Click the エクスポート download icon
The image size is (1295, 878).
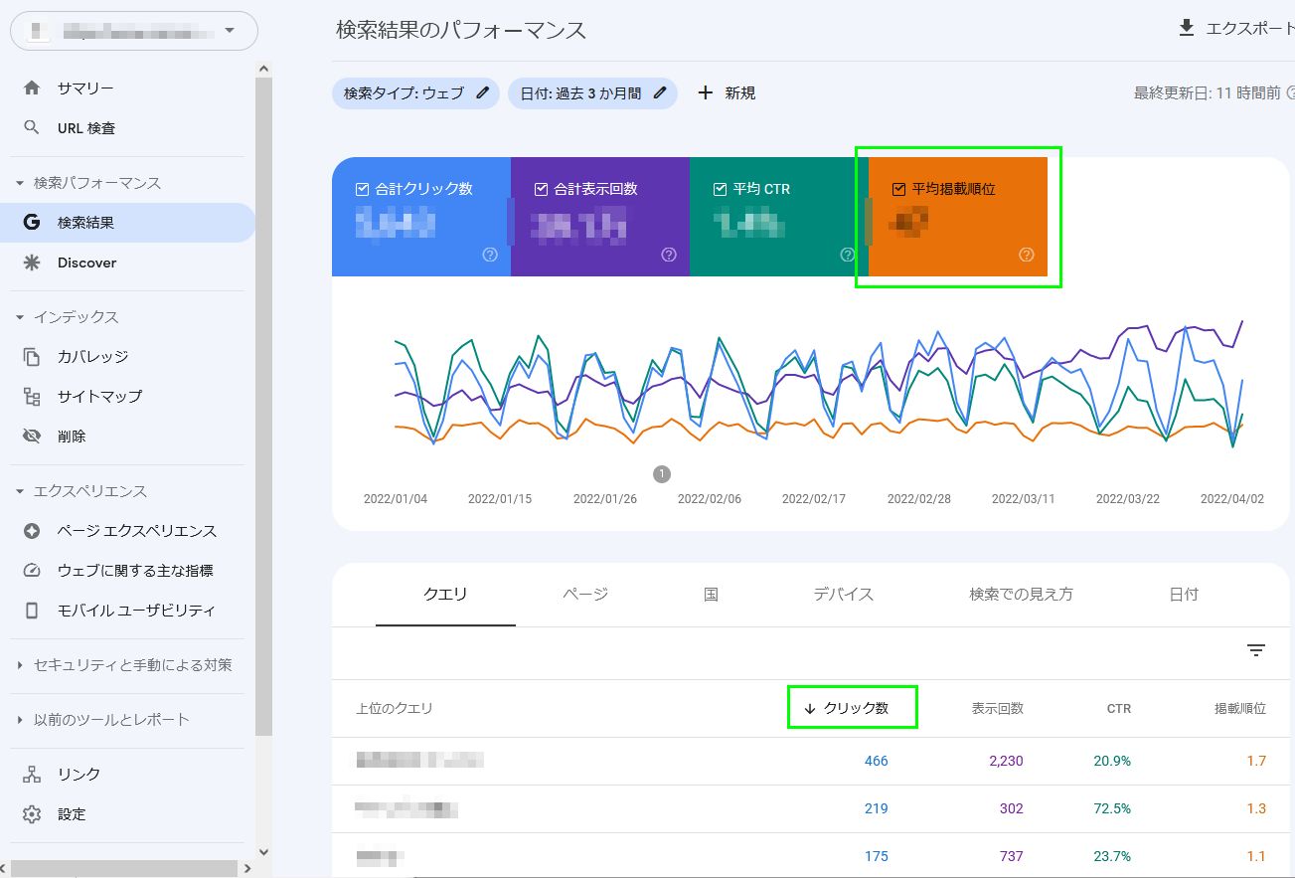pos(1186,29)
